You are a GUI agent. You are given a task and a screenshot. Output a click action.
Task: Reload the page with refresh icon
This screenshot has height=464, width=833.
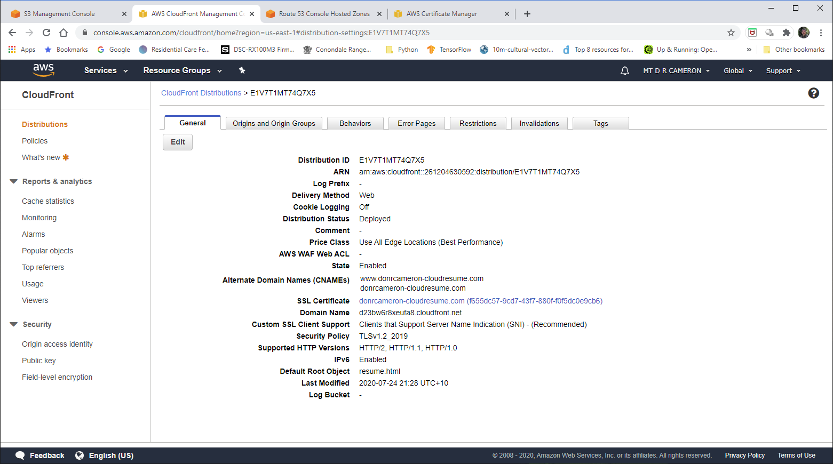[x=46, y=33]
